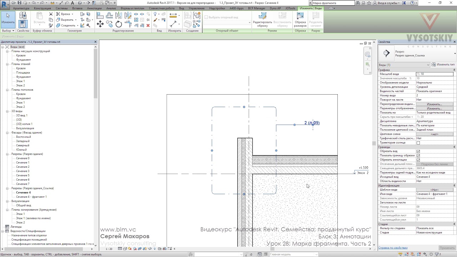Click the binoculars search icon

click(x=358, y=3)
